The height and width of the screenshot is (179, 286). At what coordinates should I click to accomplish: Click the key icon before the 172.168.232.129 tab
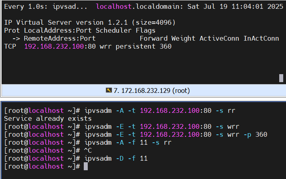point(109,90)
